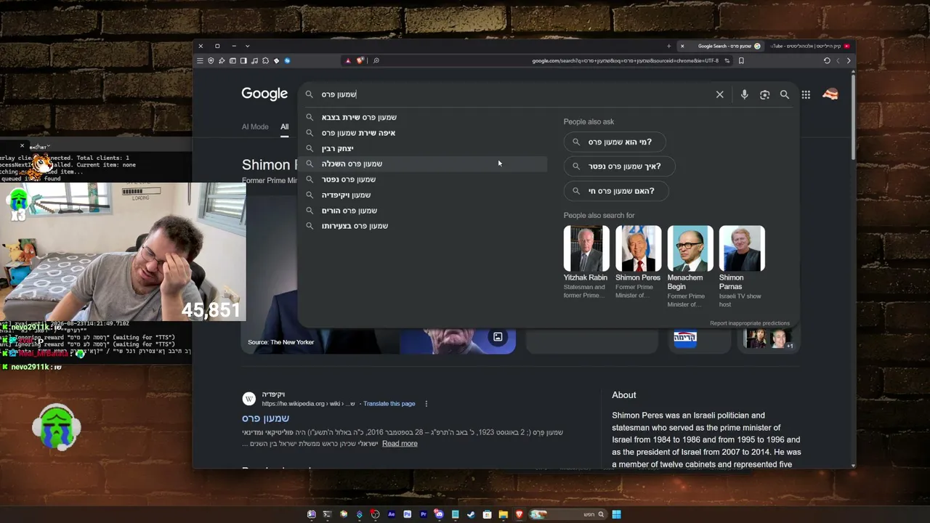Click the image icon on Shimon Peres photo
Image resolution: width=930 pixels, height=523 pixels.
click(498, 337)
